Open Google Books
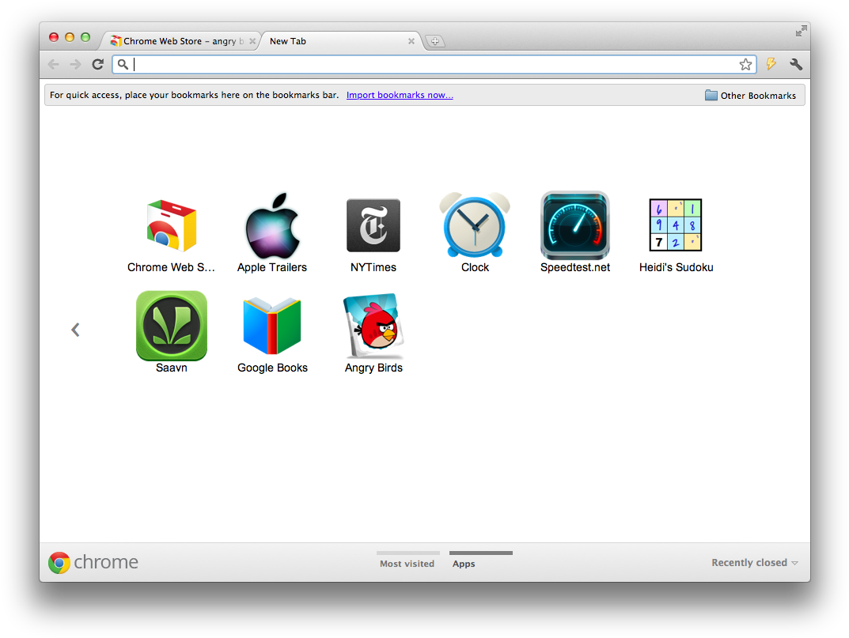This screenshot has width=849, height=638. [272, 324]
